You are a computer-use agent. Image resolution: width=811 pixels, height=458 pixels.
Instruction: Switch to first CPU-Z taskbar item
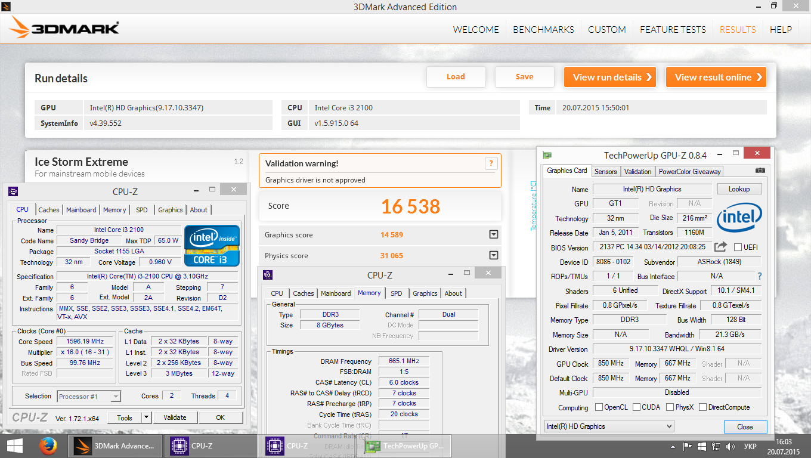[x=211, y=445]
